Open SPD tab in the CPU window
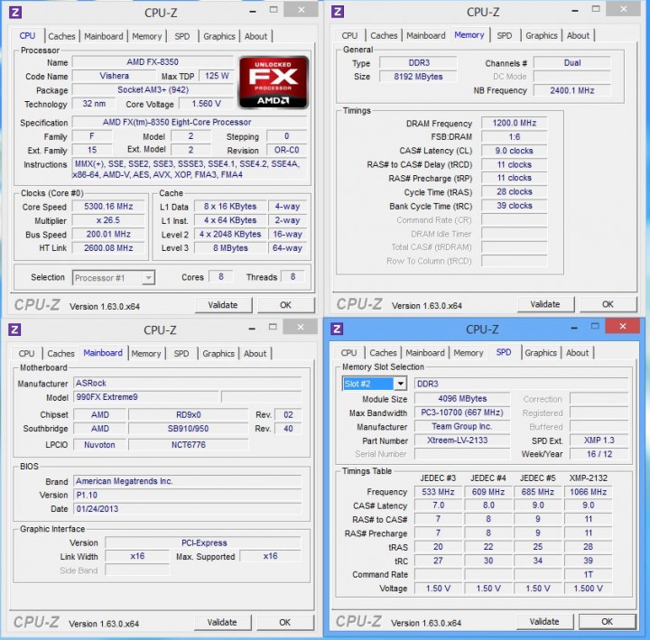Viewport: 650px width, 640px height. [x=182, y=36]
